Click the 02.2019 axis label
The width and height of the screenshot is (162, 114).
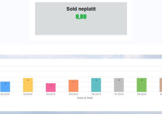coord(5,94)
